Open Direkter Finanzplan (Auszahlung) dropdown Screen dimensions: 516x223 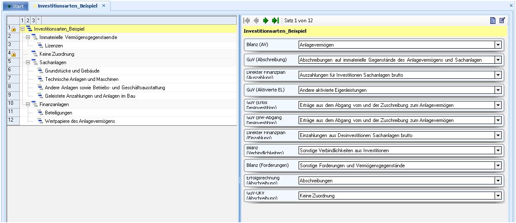click(x=498, y=75)
